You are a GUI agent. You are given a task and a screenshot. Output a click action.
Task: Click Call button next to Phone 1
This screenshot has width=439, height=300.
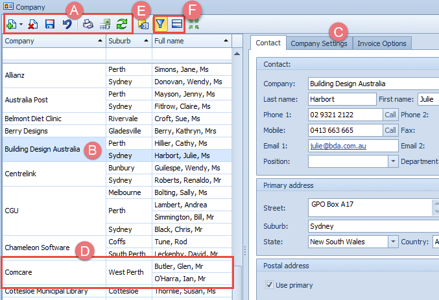(390, 115)
